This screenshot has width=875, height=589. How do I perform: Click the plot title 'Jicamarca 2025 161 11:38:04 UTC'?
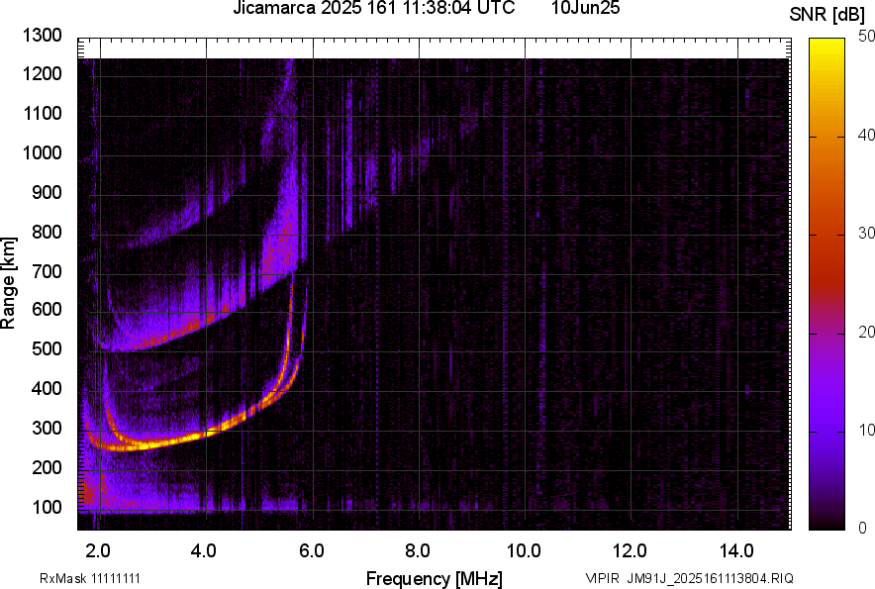tap(373, 8)
